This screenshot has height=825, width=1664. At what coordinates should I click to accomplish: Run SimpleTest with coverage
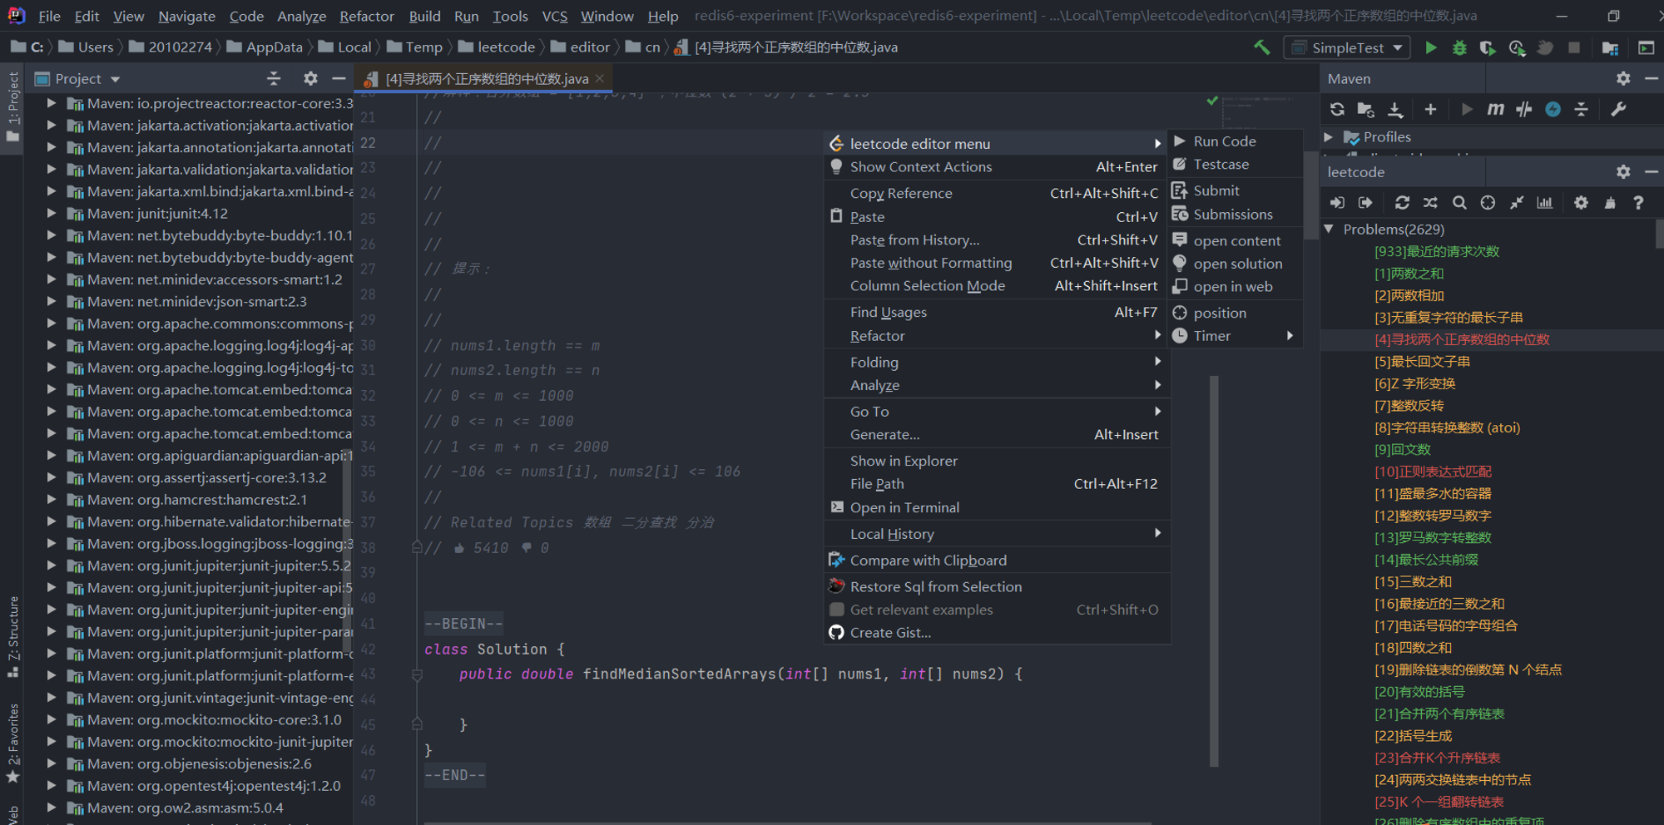pos(1488,47)
